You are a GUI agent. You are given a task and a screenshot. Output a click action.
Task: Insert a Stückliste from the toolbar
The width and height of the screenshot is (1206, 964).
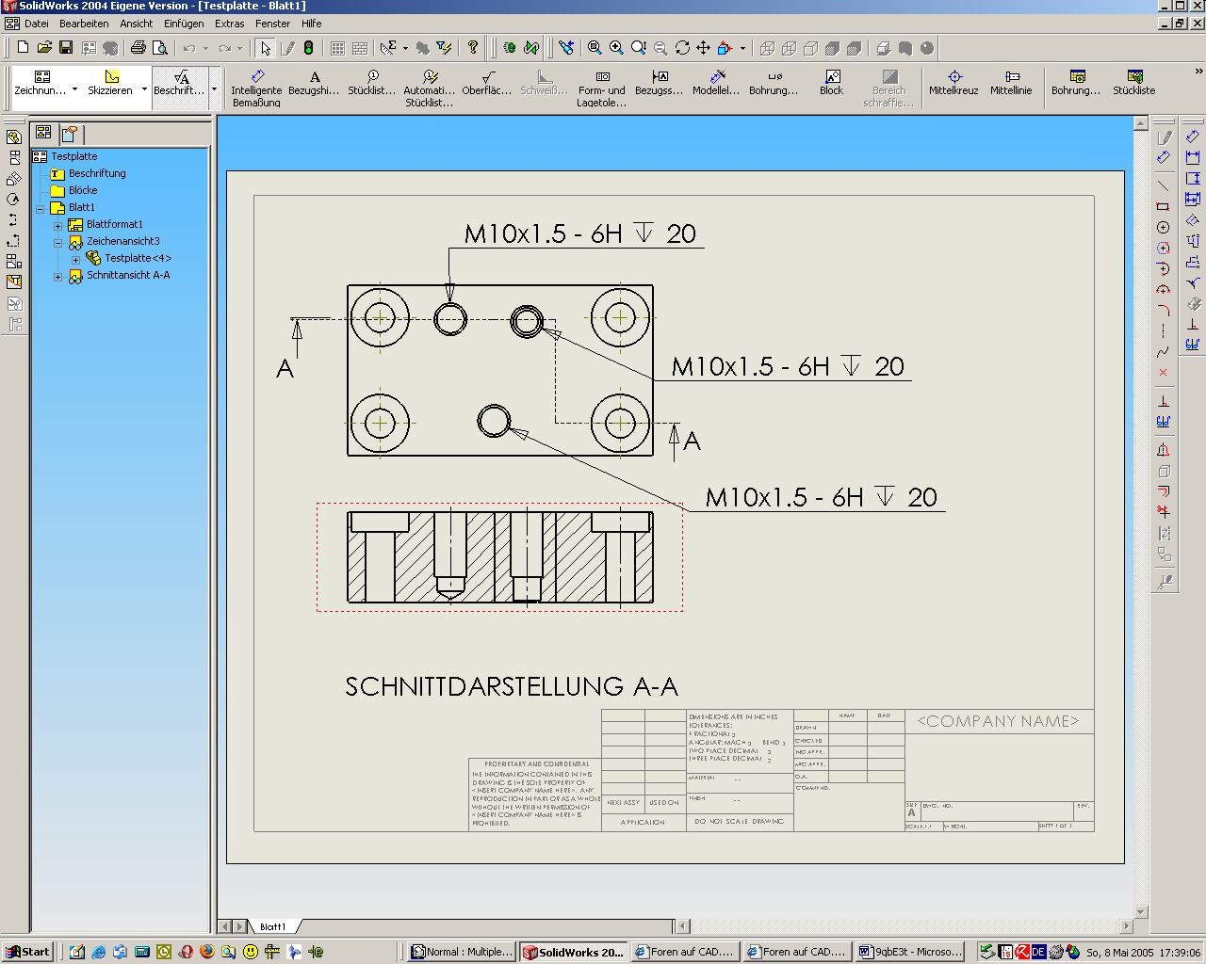click(1133, 82)
